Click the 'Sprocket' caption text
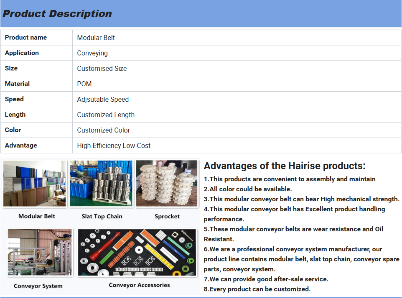This screenshot has width=402, height=298. (x=167, y=216)
